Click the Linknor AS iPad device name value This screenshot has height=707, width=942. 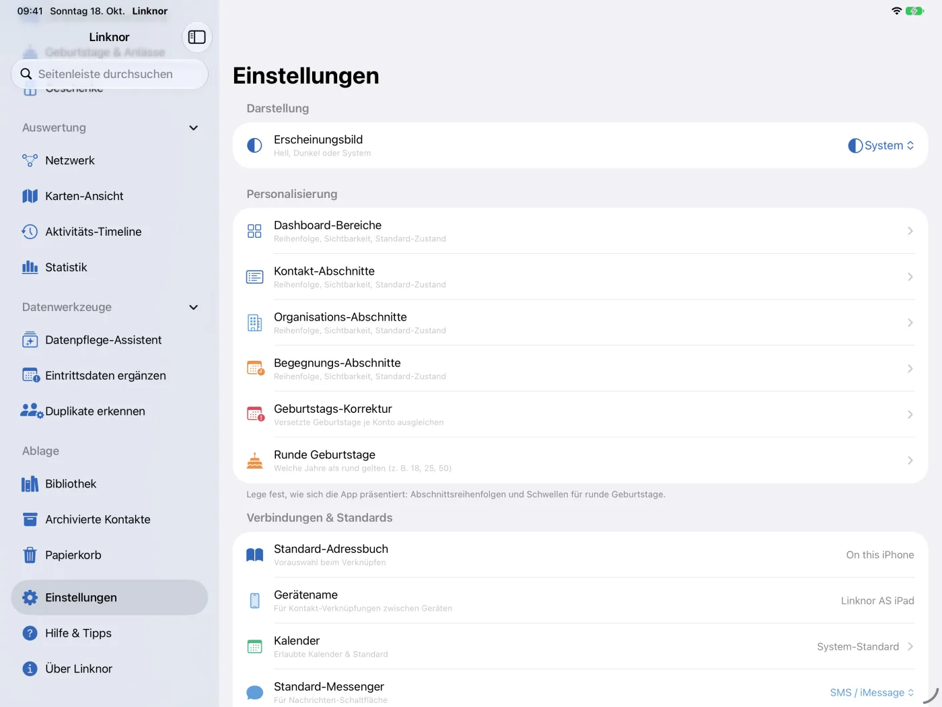pos(877,601)
